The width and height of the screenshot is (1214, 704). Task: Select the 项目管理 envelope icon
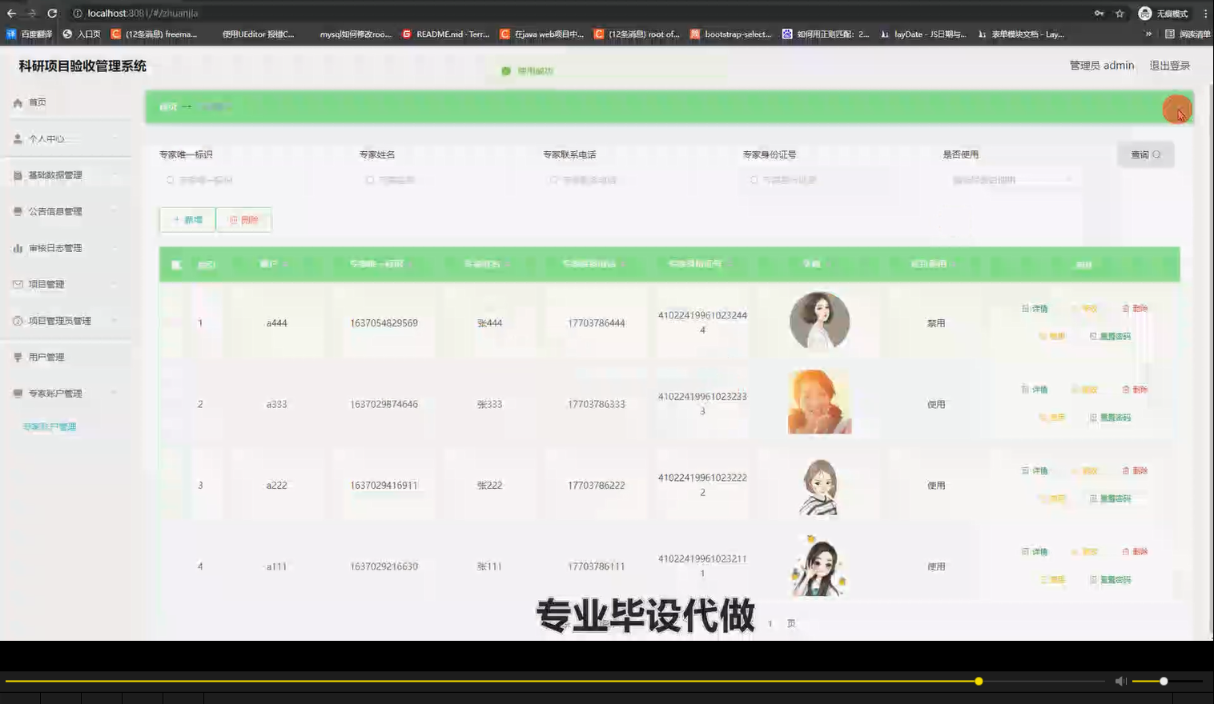(x=16, y=284)
